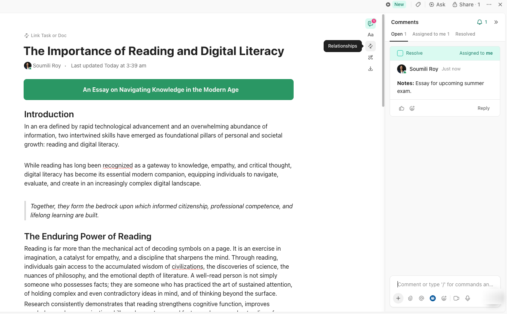Viewport: 507px width, 314px height.
Task: Open the three-dots more options menu
Action: click(489, 4)
